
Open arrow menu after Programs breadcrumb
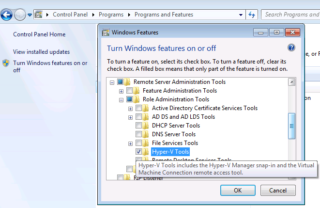[129, 15]
